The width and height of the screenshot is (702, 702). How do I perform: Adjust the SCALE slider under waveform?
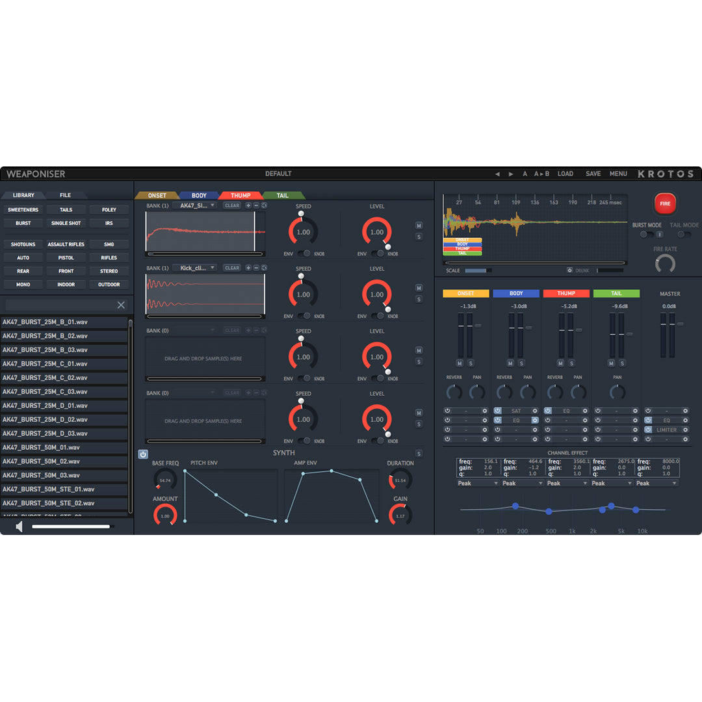click(478, 270)
